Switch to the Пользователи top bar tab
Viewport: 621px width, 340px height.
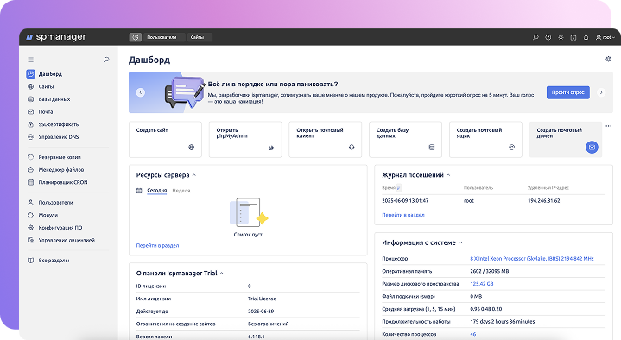(163, 37)
